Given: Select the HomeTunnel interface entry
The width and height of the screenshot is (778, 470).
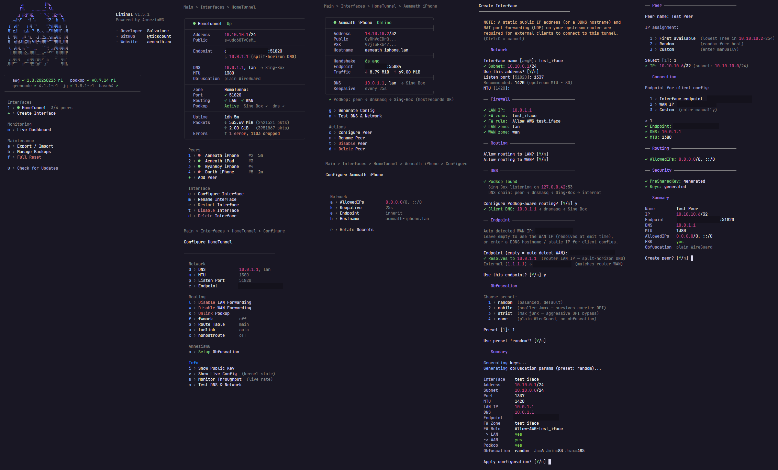Looking at the screenshot, I should click(x=40, y=108).
